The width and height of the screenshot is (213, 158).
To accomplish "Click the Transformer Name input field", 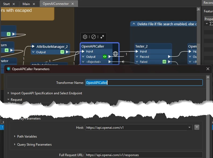I will point(144,82).
